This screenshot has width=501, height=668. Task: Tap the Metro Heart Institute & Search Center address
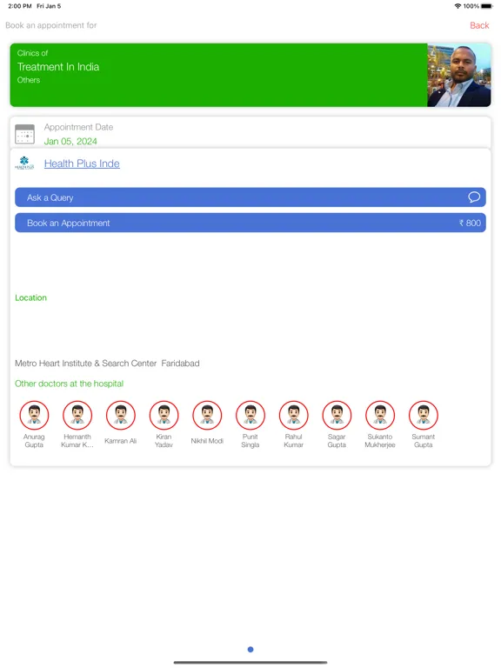(x=107, y=364)
